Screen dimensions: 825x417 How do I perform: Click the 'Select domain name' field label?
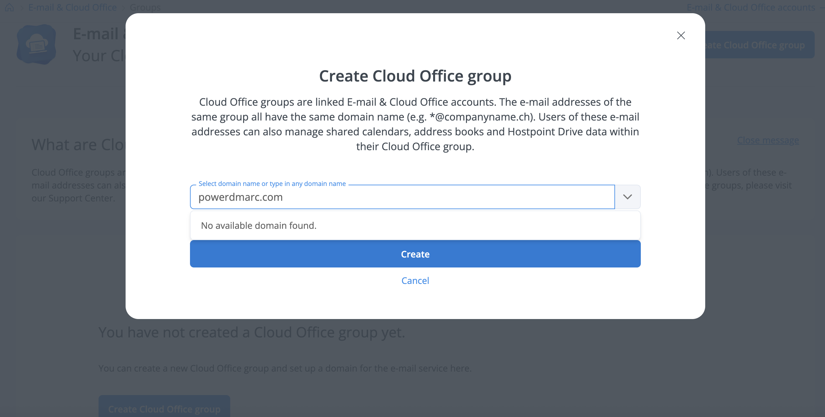(x=272, y=184)
